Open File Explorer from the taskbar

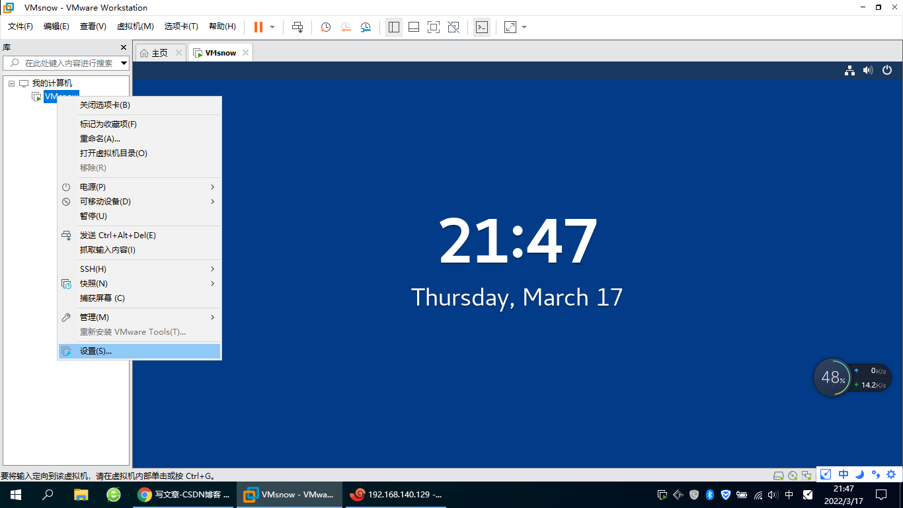[81, 495]
